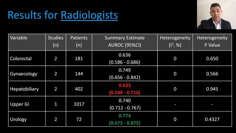Screen dimensions: 236x133
Task: Click the Gynaecology heterogeneity value 0
Action: (x=175, y=74)
